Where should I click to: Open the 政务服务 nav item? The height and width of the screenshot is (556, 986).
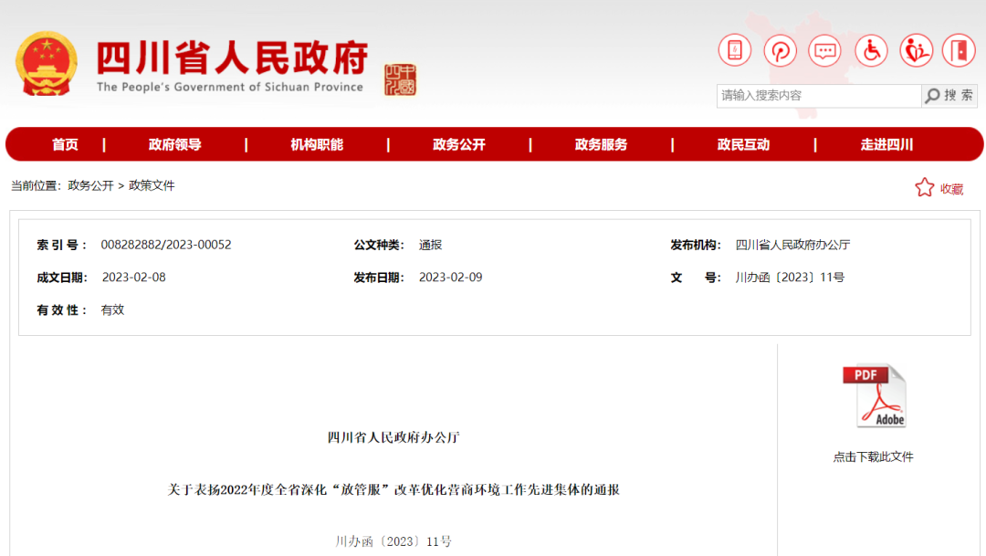(x=601, y=144)
